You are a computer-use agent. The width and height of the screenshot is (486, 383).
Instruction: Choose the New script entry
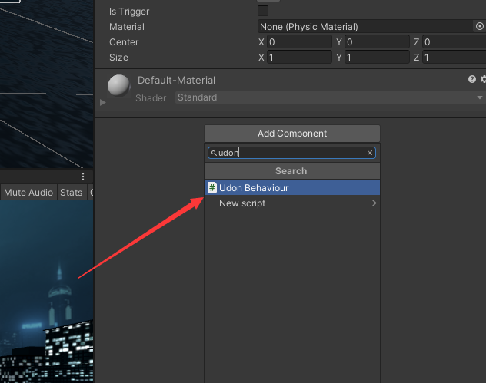(242, 203)
